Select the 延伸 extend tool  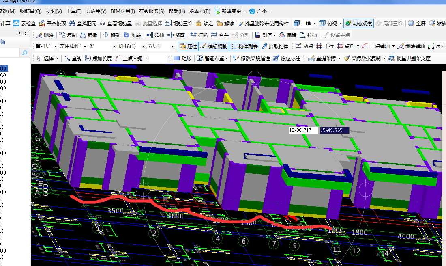(155, 35)
